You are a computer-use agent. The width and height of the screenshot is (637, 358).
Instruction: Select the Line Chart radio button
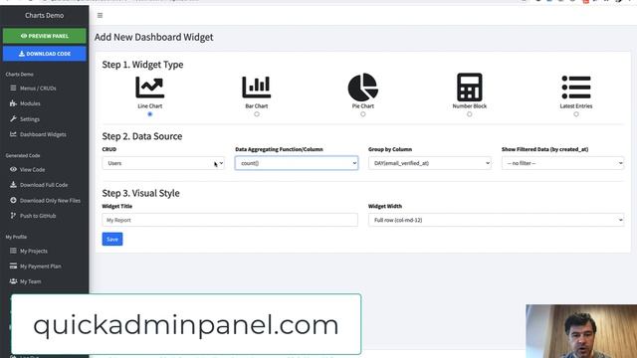(x=150, y=114)
